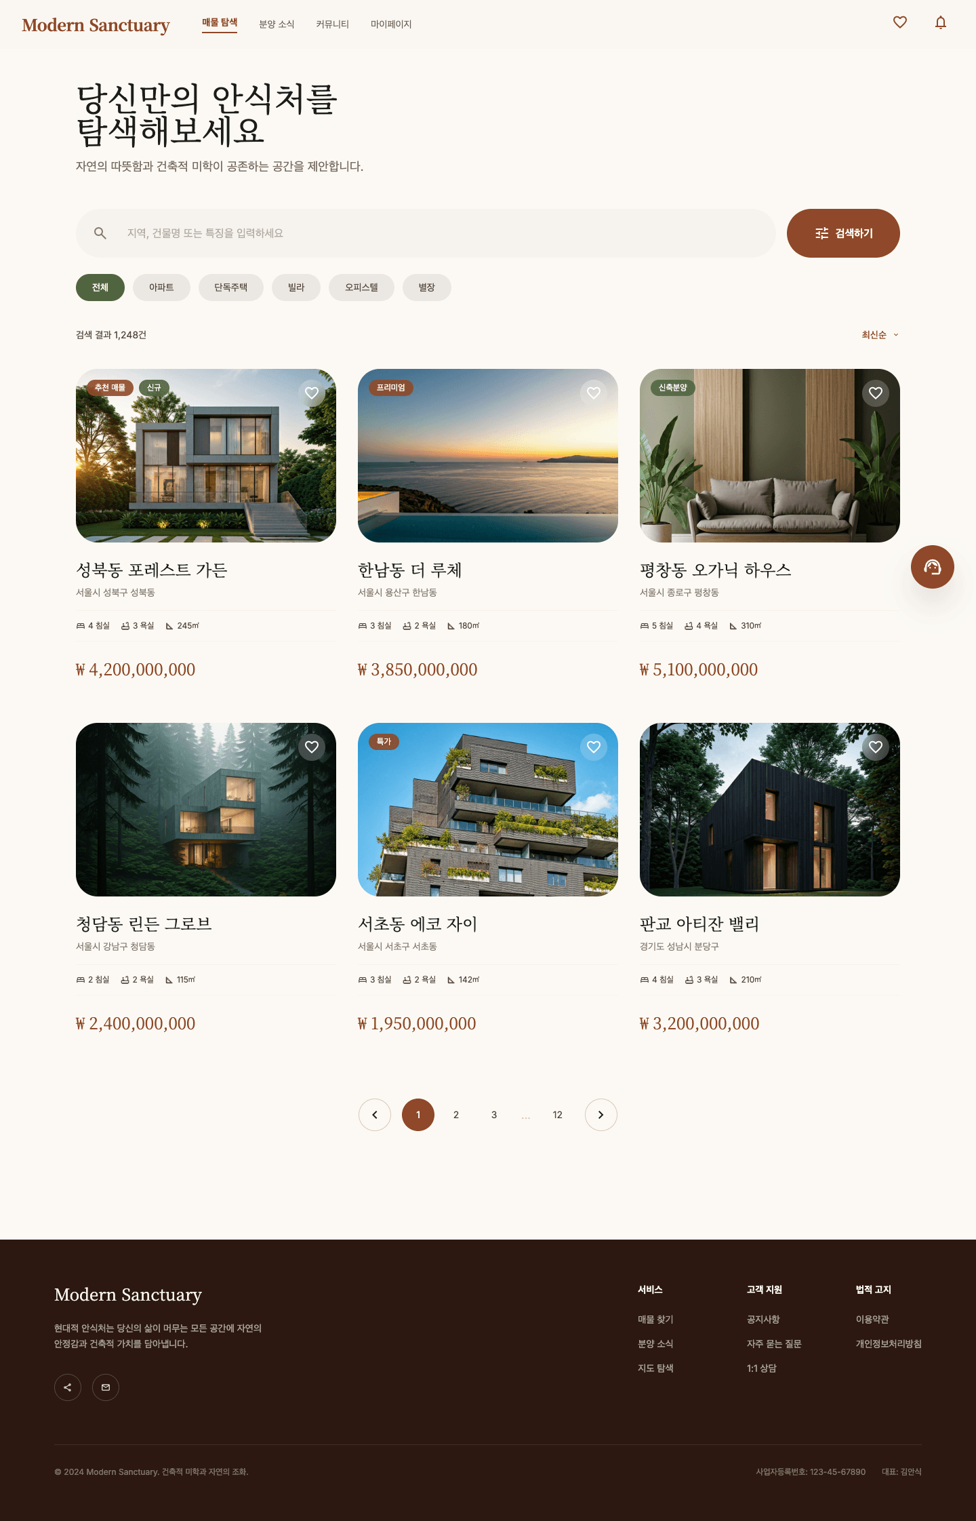Select page 12 in pagination

click(x=558, y=1115)
